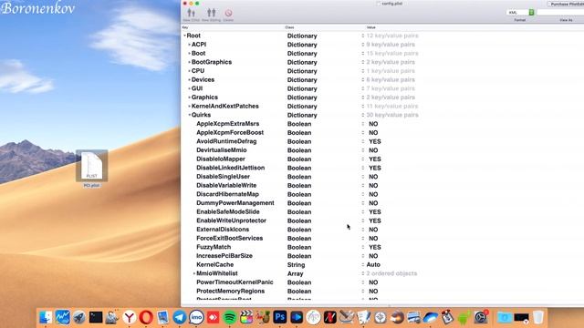Open Telegram from the dock
Screen dimensions: 584x328
point(180,317)
